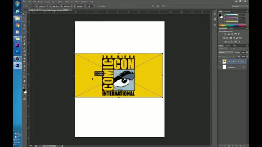Hide the Background layer

pos(220,67)
